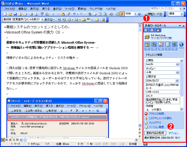Screen dimensions: 187x147
Task: Open the zoom 100% dropdown
Action: pyautogui.click(x=136, y=14)
